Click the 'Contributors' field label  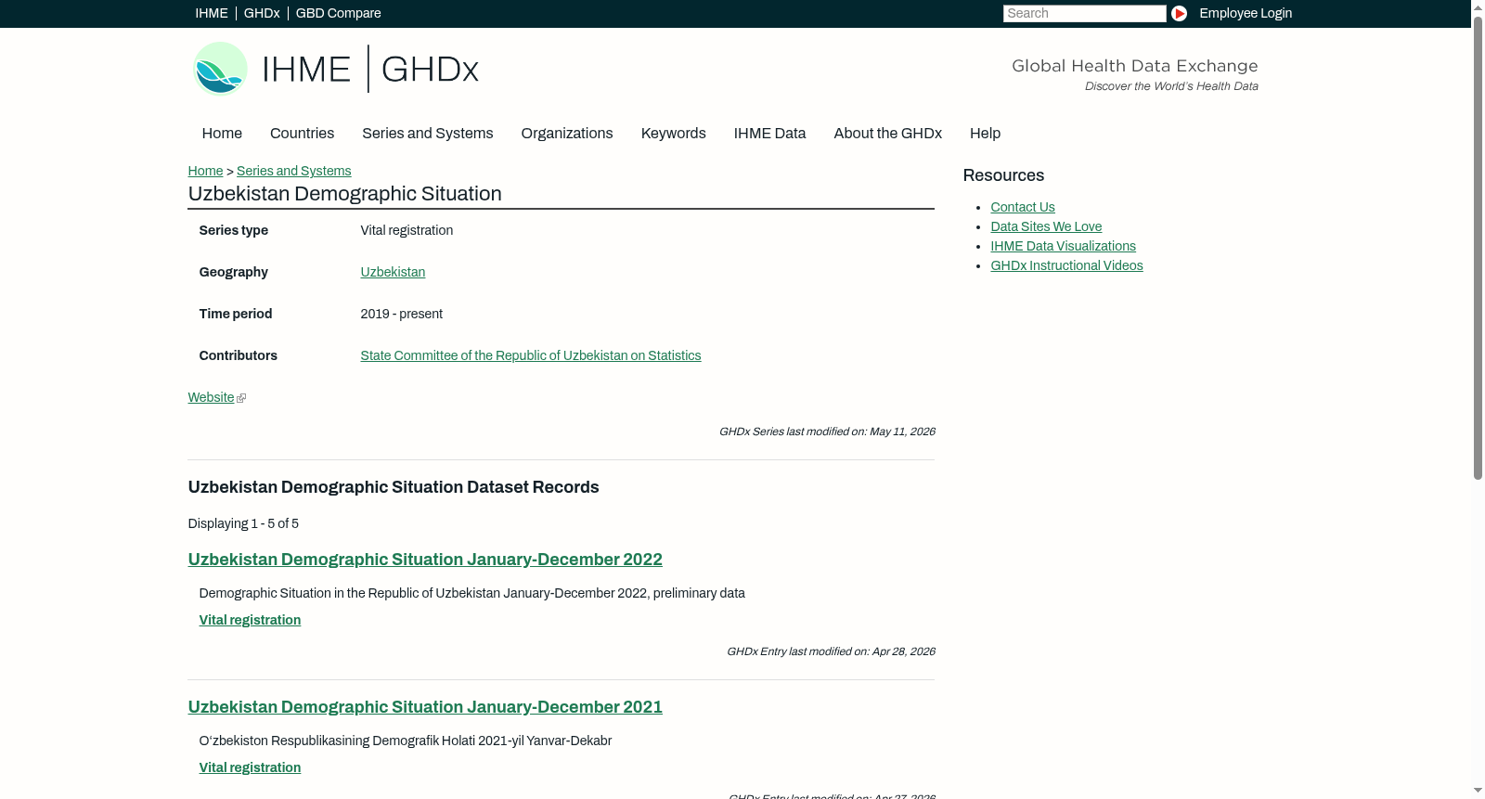pos(239,355)
